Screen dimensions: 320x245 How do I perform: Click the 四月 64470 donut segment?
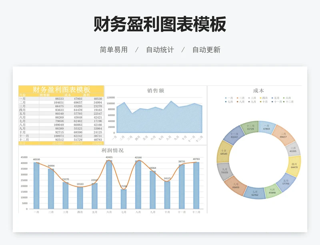pos(294,165)
